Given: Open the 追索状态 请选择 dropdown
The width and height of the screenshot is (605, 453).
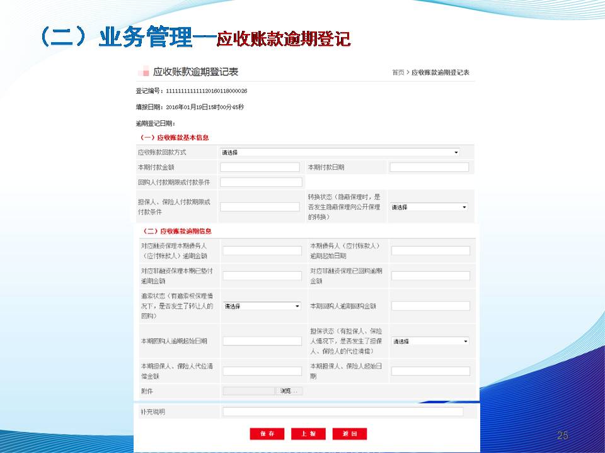Looking at the screenshot, I should (262, 306).
